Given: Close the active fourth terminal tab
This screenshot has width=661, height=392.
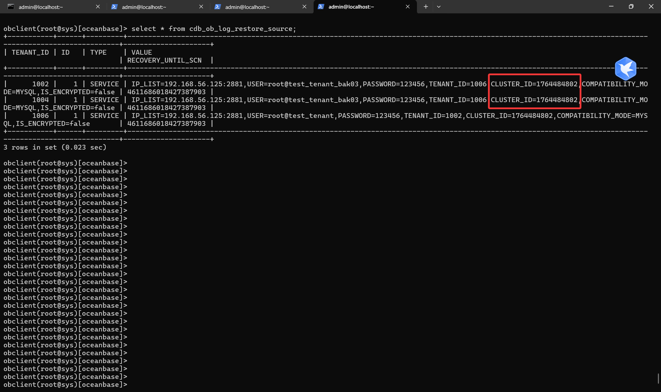Looking at the screenshot, I should pos(408,7).
